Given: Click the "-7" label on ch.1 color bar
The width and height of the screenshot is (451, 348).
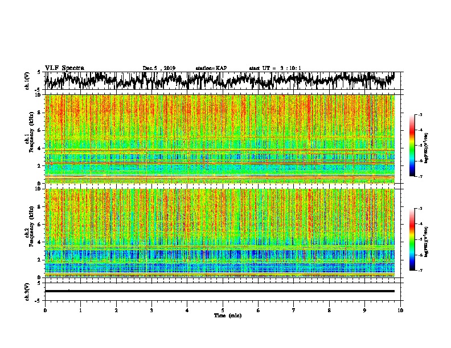Looking at the screenshot, I should [x=420, y=176].
